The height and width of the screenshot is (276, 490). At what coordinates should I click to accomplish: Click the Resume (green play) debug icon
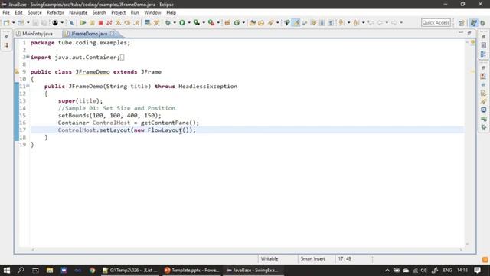[x=83, y=23]
